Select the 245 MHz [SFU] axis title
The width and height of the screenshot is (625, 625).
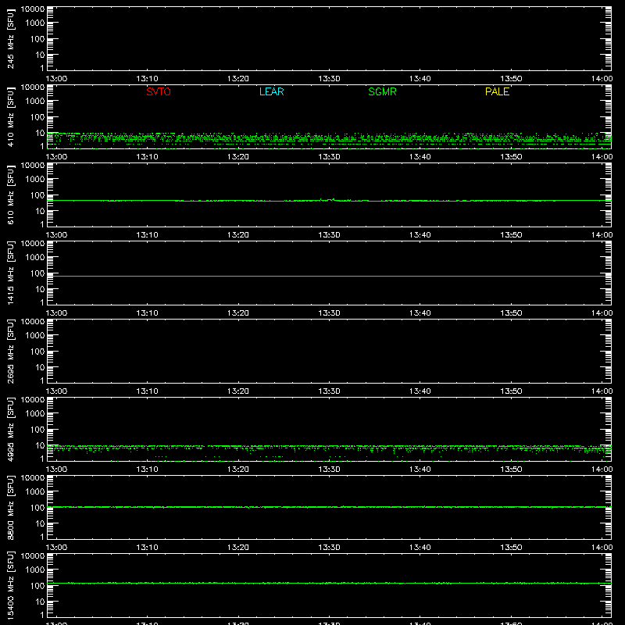tap(10, 38)
